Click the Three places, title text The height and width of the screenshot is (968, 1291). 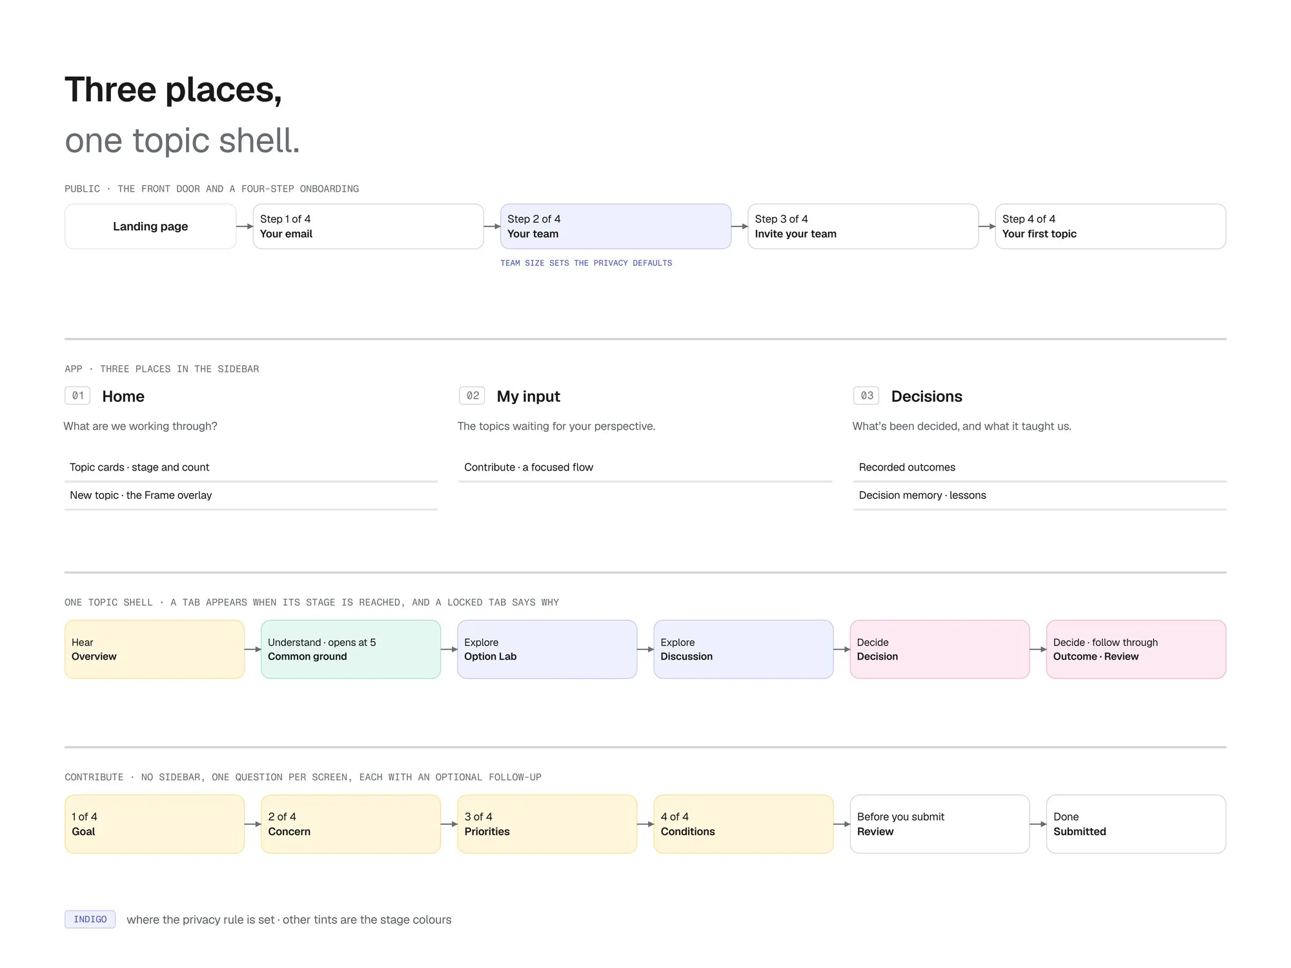pos(173,89)
